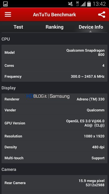Switch to the Ranking tab
Image resolution: width=109 pixels, height=194 pixels.
click(54, 27)
